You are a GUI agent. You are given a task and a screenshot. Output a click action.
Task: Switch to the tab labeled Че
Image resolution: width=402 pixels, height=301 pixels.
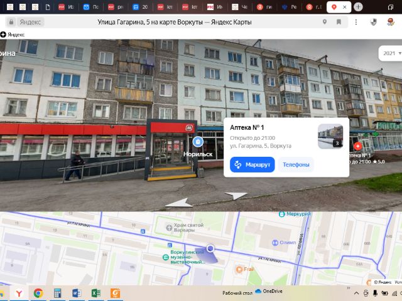[x=240, y=7]
